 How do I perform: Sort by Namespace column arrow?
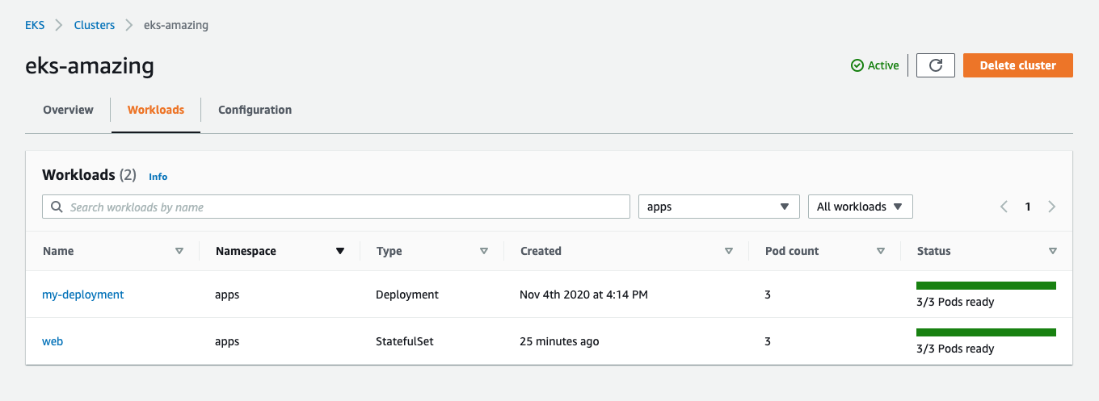(x=340, y=251)
